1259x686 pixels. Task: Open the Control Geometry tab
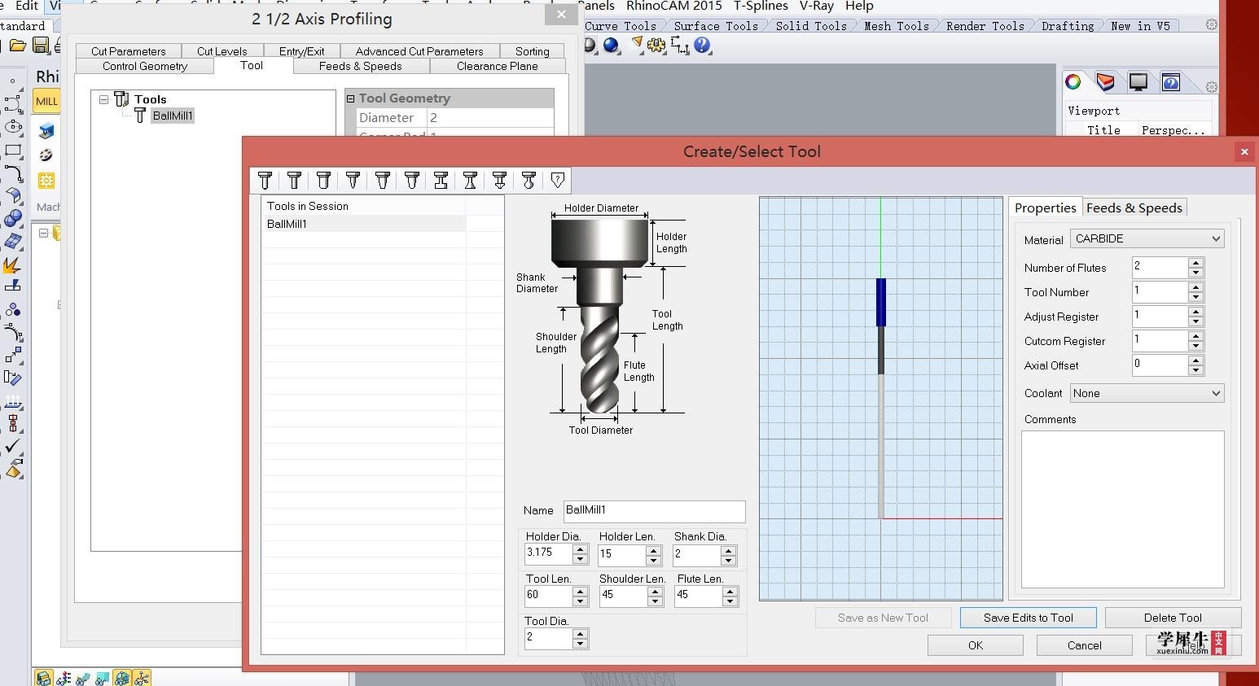145,66
